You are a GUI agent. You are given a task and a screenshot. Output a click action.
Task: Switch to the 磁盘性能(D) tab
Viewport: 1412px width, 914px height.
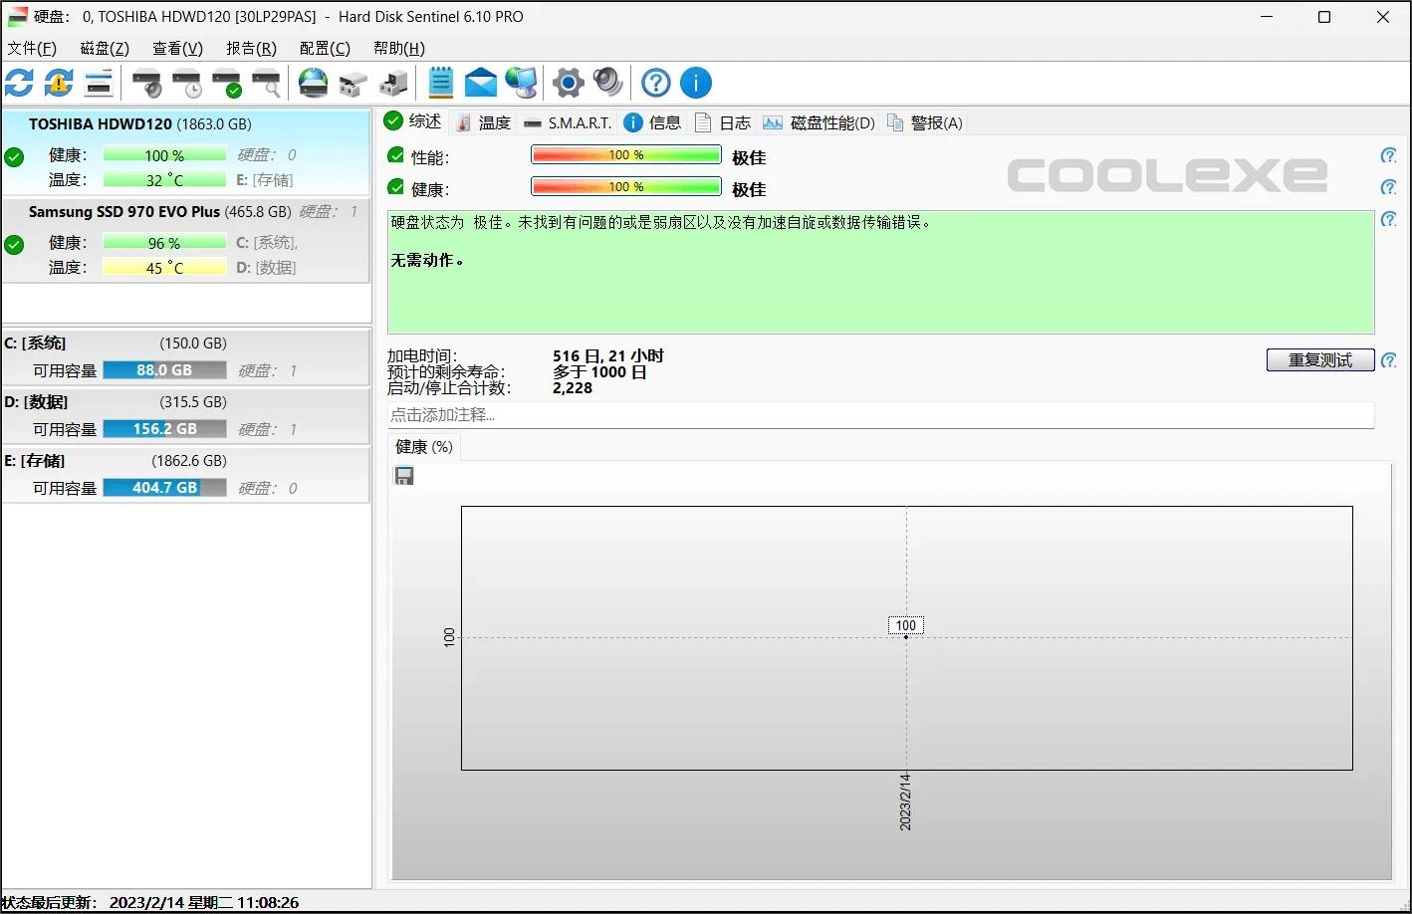click(819, 122)
